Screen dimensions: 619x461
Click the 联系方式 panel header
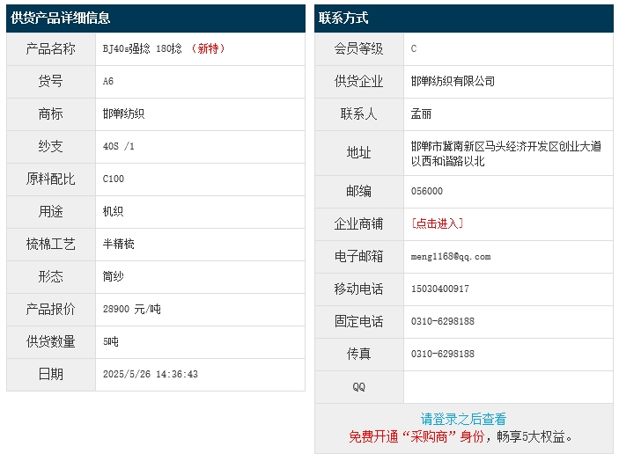pos(343,18)
